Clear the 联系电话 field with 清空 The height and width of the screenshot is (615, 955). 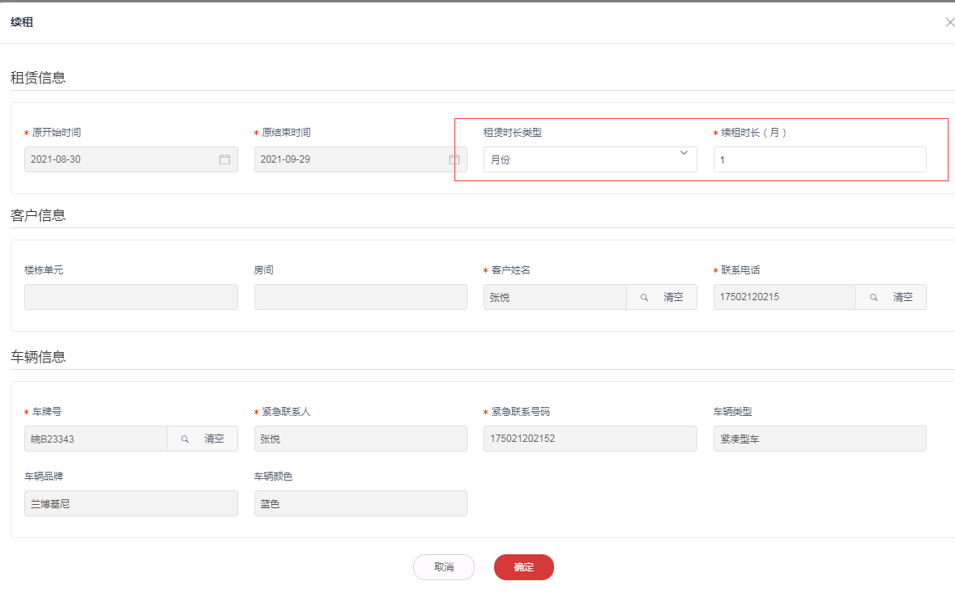click(902, 298)
